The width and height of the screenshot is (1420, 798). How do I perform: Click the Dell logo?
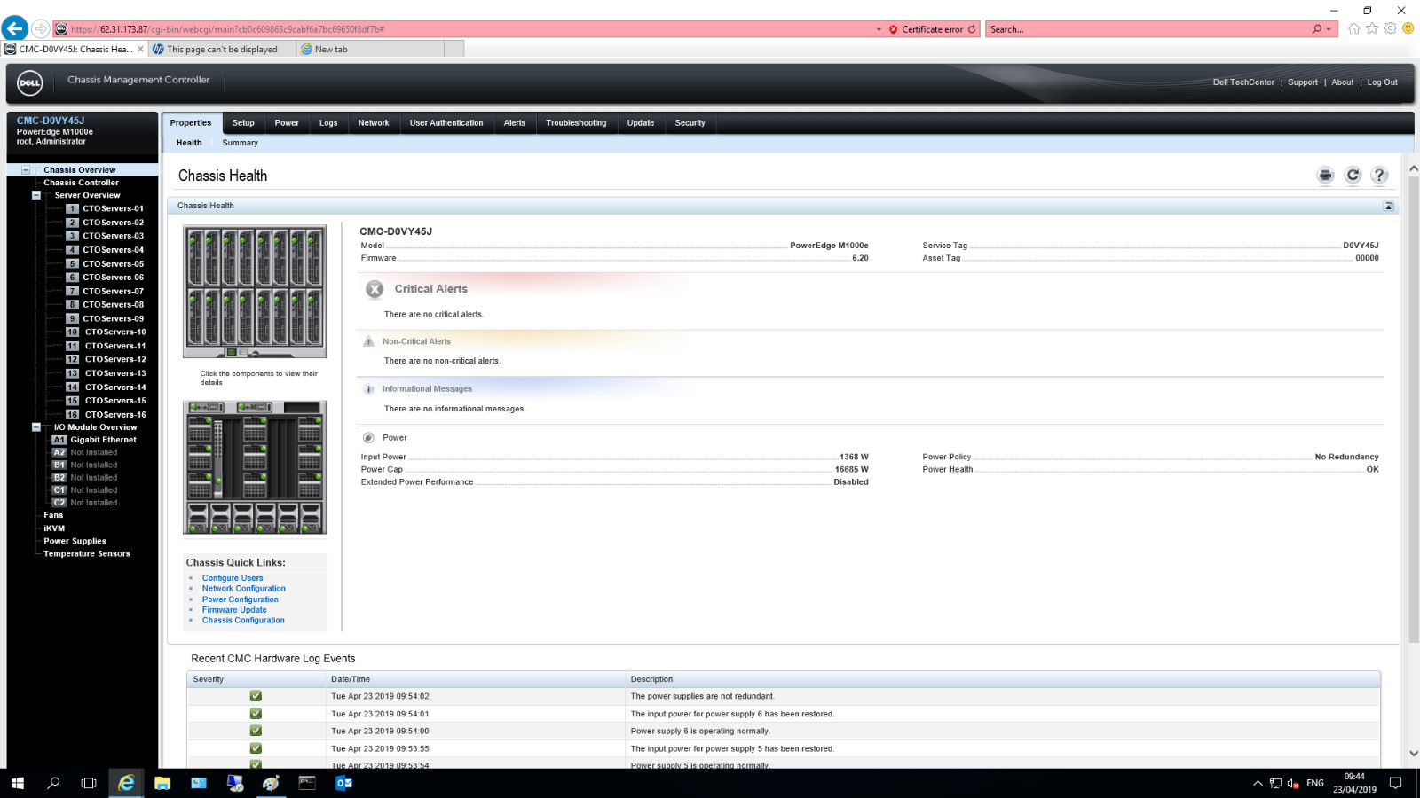click(x=29, y=82)
